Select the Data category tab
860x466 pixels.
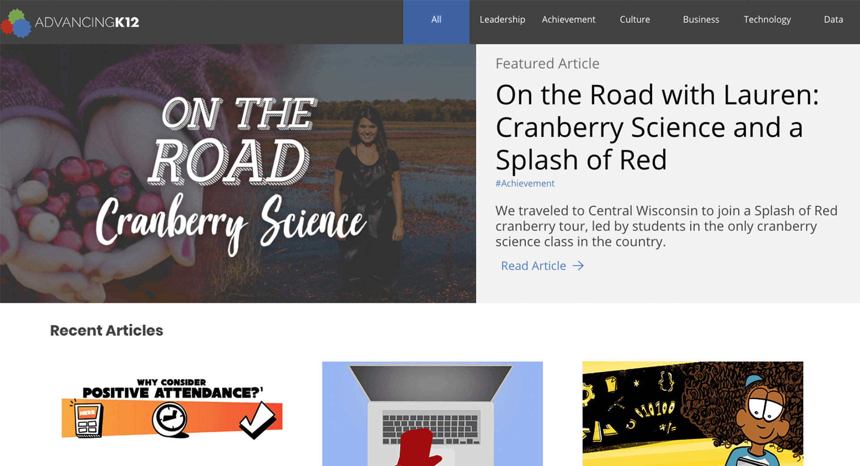833,20
